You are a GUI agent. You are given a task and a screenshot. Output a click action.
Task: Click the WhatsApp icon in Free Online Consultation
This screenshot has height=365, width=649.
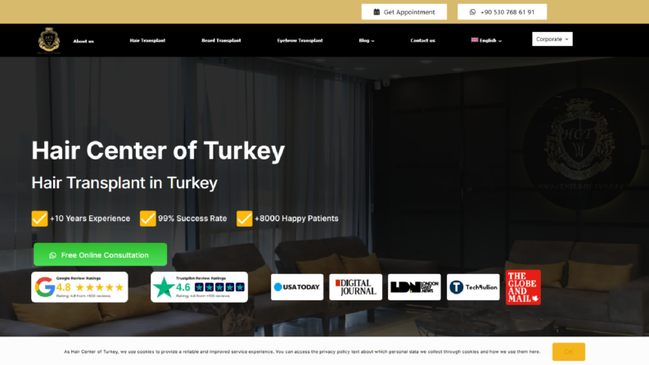tap(52, 255)
